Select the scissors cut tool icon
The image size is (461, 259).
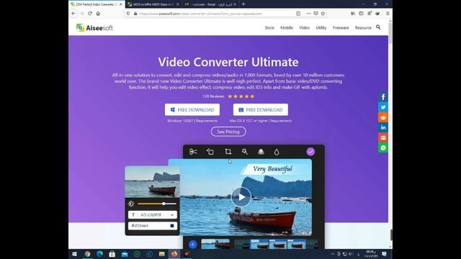[193, 152]
